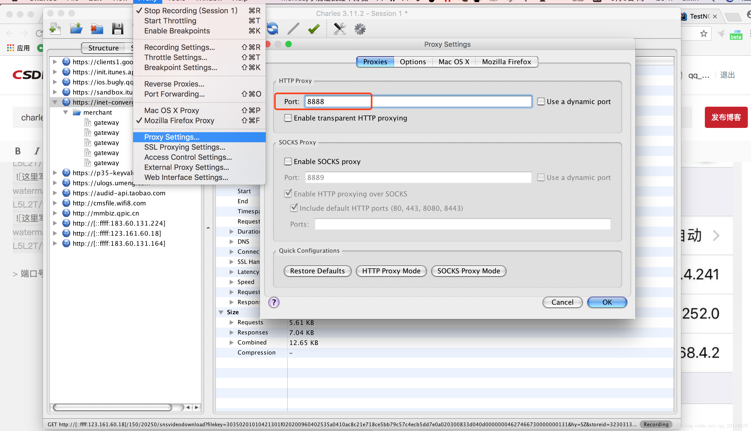Toggle Include default HTTP ports checkbox
Screen dimensions: 751x431
(293, 208)
